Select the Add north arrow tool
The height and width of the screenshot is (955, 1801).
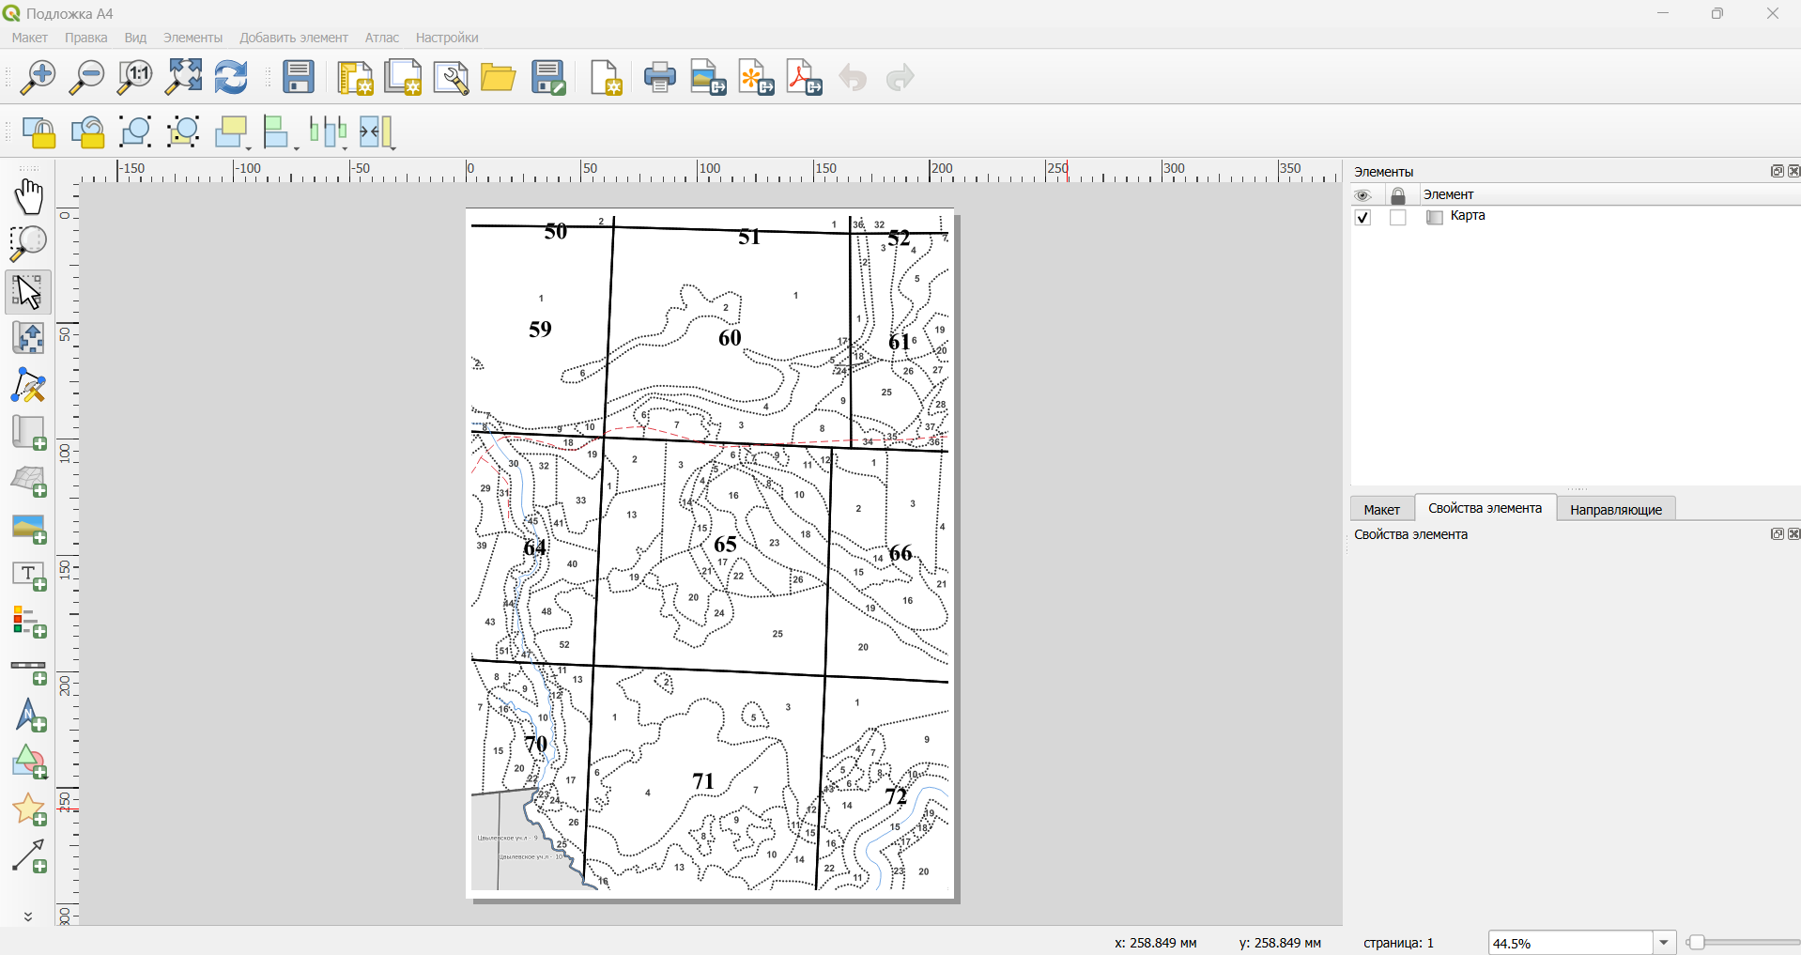[29, 716]
